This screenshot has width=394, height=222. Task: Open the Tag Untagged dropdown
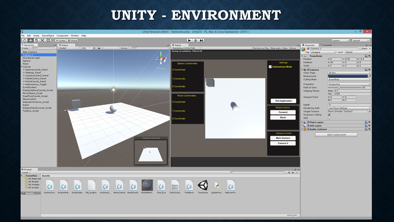click(x=323, y=52)
